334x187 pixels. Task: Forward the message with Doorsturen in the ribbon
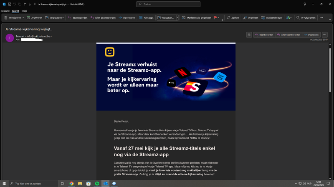coord(127,17)
